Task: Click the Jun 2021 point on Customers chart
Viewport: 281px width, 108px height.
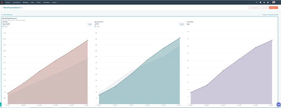Action: [272, 40]
